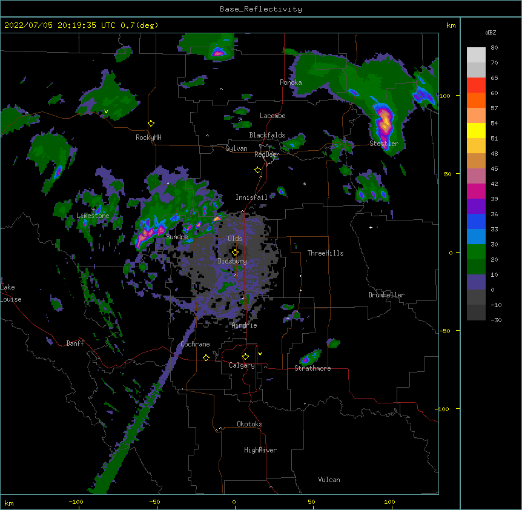Click the white asterisk marker above Limestone
522x510 pixels.
pos(93,210)
